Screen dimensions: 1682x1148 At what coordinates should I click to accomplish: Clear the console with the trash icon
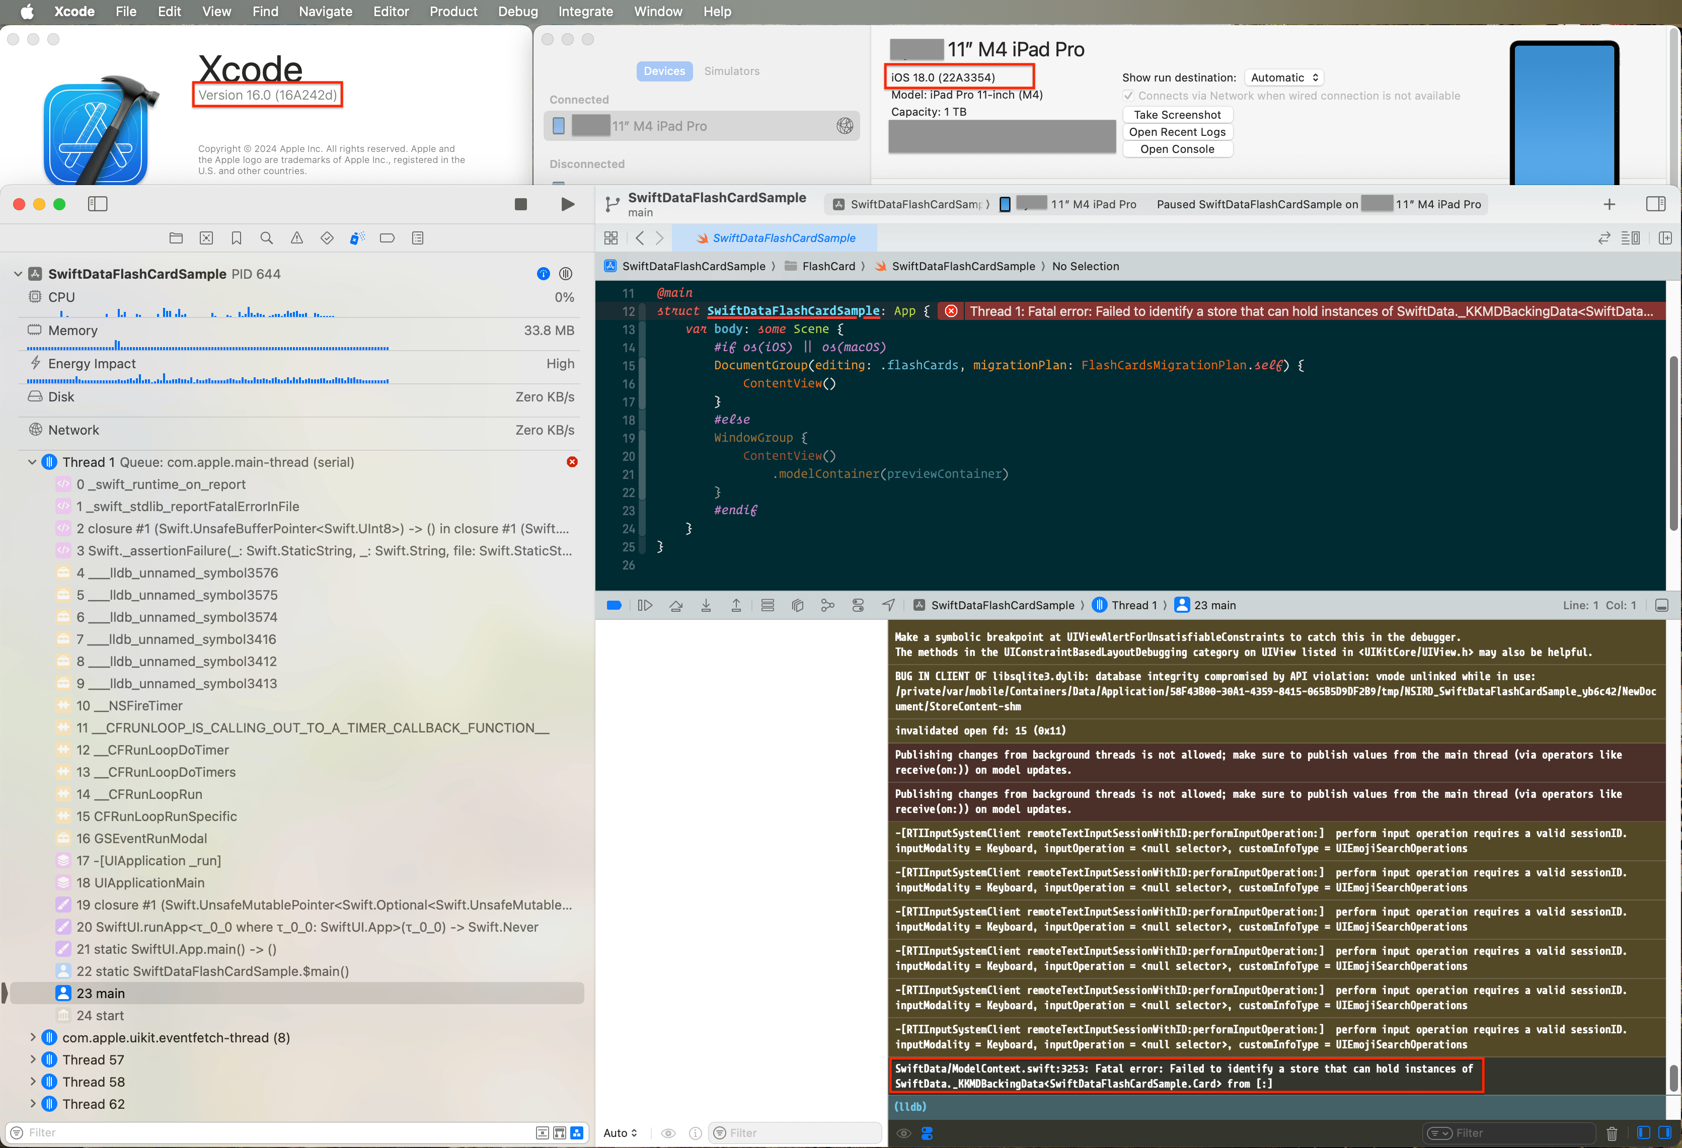(x=1612, y=1133)
